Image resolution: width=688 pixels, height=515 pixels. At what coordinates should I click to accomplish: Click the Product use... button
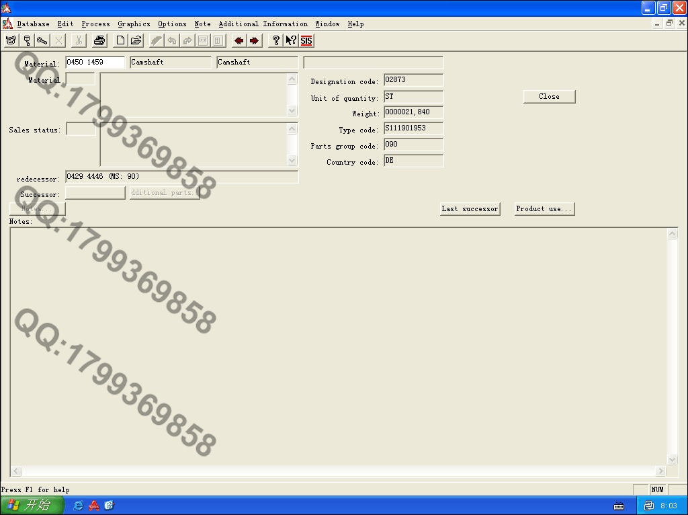tap(544, 209)
